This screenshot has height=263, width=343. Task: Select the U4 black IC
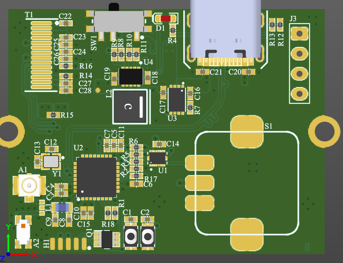click(131, 77)
